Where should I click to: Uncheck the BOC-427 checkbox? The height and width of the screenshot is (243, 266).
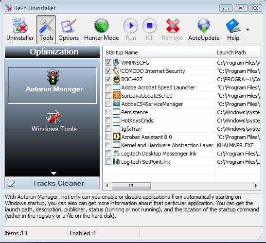coord(108,79)
